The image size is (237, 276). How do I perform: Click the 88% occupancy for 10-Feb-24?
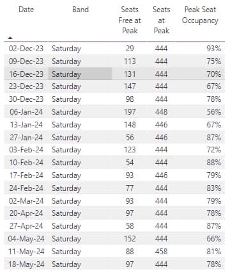click(x=214, y=163)
